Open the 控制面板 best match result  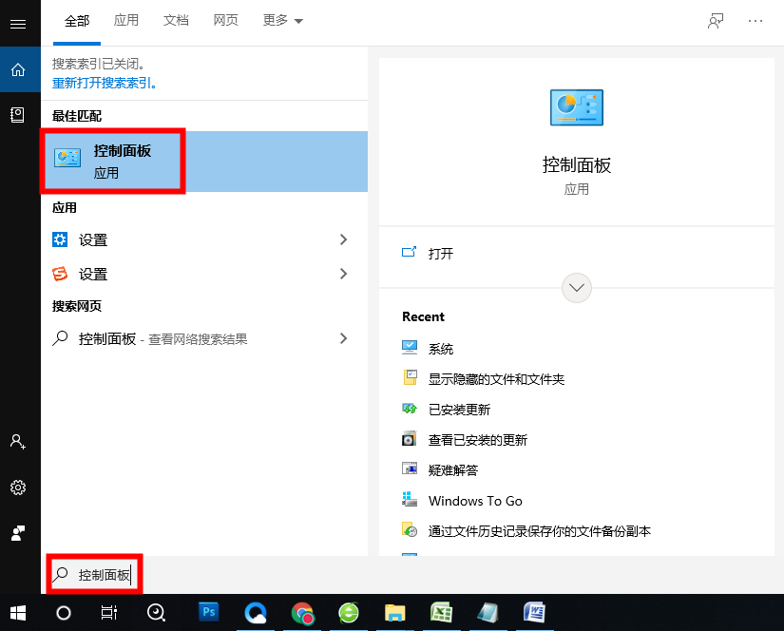click(x=204, y=162)
